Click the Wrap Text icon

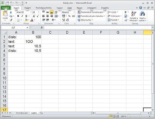[56, 12]
